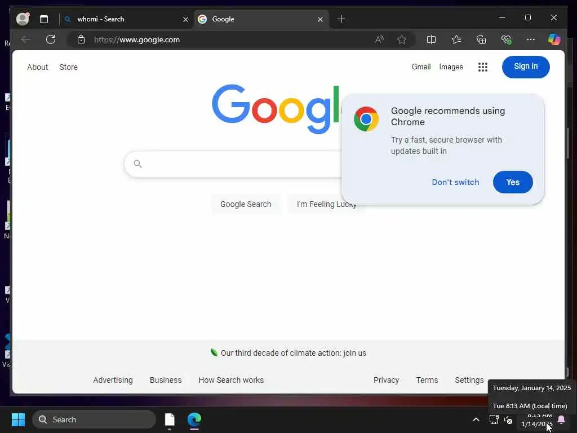Open the footer Settings menu

pyautogui.click(x=469, y=380)
